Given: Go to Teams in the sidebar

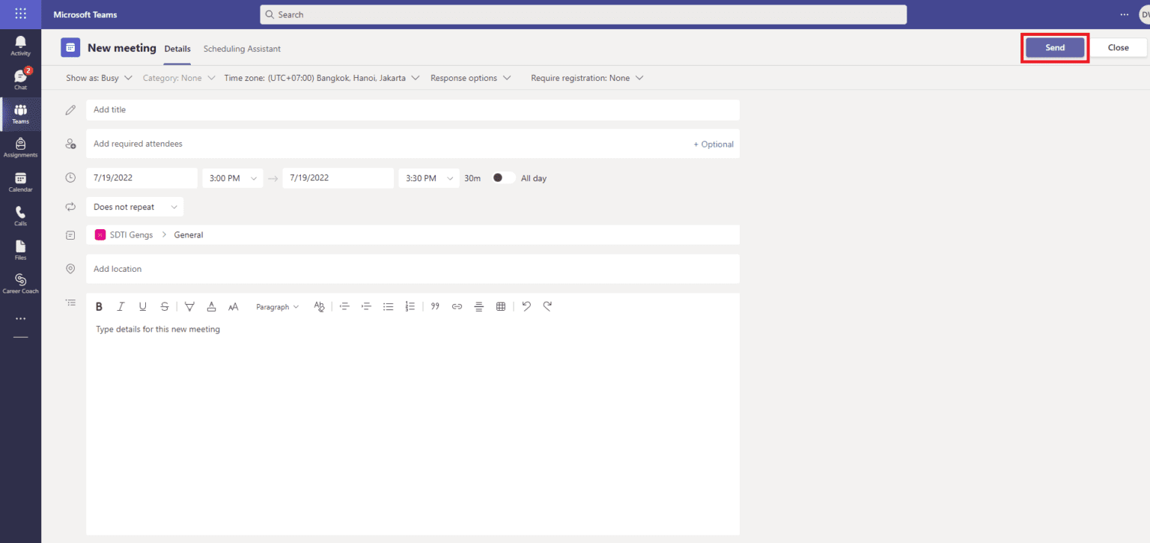Looking at the screenshot, I should [x=20, y=114].
